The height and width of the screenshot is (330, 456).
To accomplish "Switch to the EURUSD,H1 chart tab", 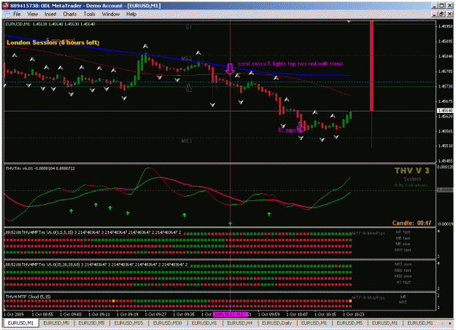I will 204,323.
